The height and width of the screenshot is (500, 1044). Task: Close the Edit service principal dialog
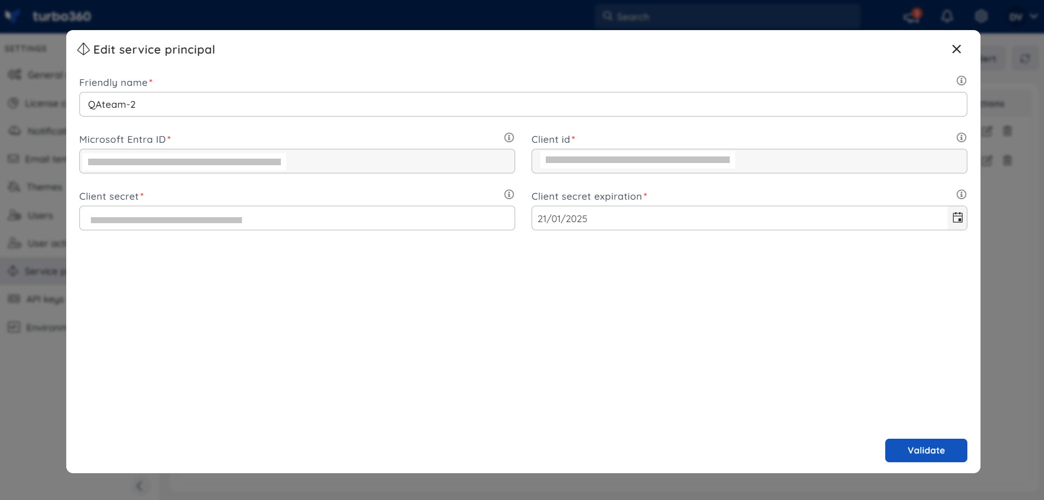pyautogui.click(x=956, y=49)
